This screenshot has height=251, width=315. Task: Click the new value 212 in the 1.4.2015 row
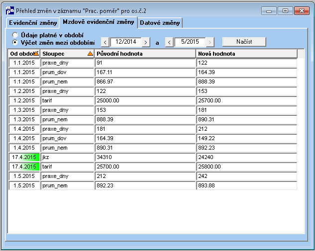point(246,129)
